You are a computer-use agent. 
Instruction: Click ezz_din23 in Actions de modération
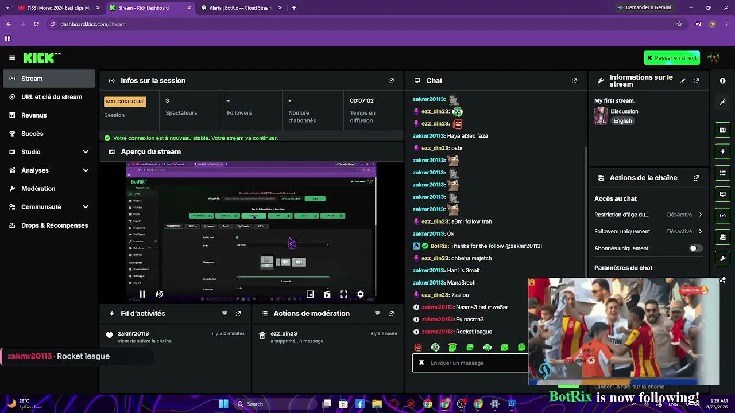click(284, 333)
